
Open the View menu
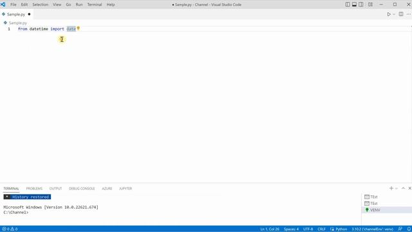click(57, 5)
